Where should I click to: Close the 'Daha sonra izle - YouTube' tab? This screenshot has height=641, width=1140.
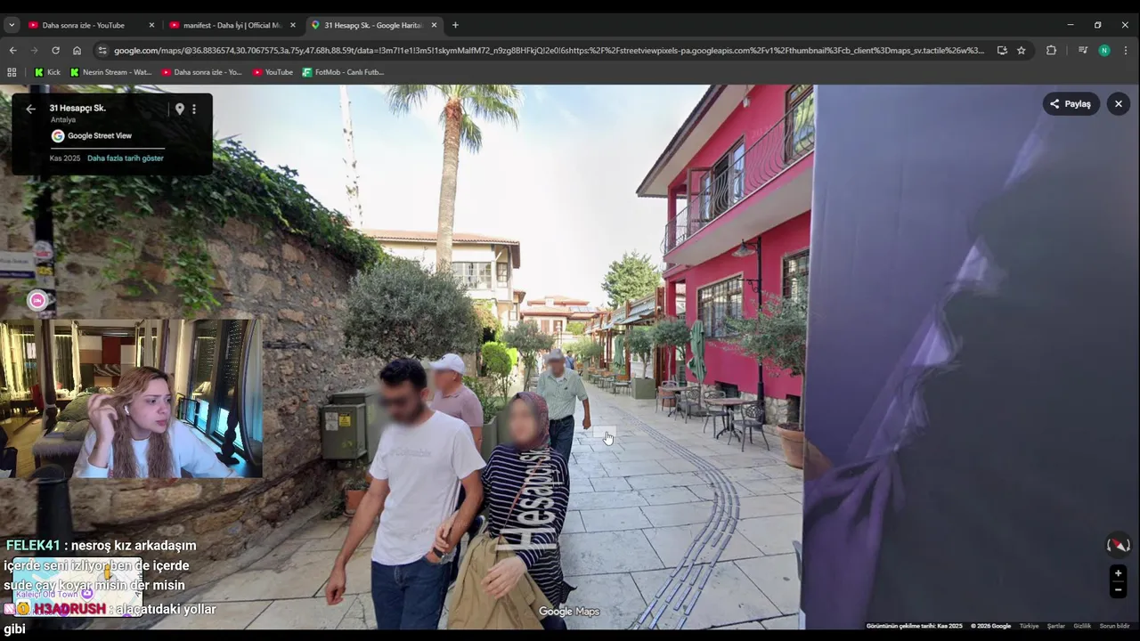[x=151, y=25]
